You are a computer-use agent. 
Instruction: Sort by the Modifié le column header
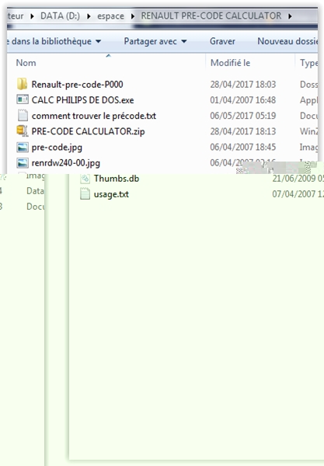(x=230, y=63)
